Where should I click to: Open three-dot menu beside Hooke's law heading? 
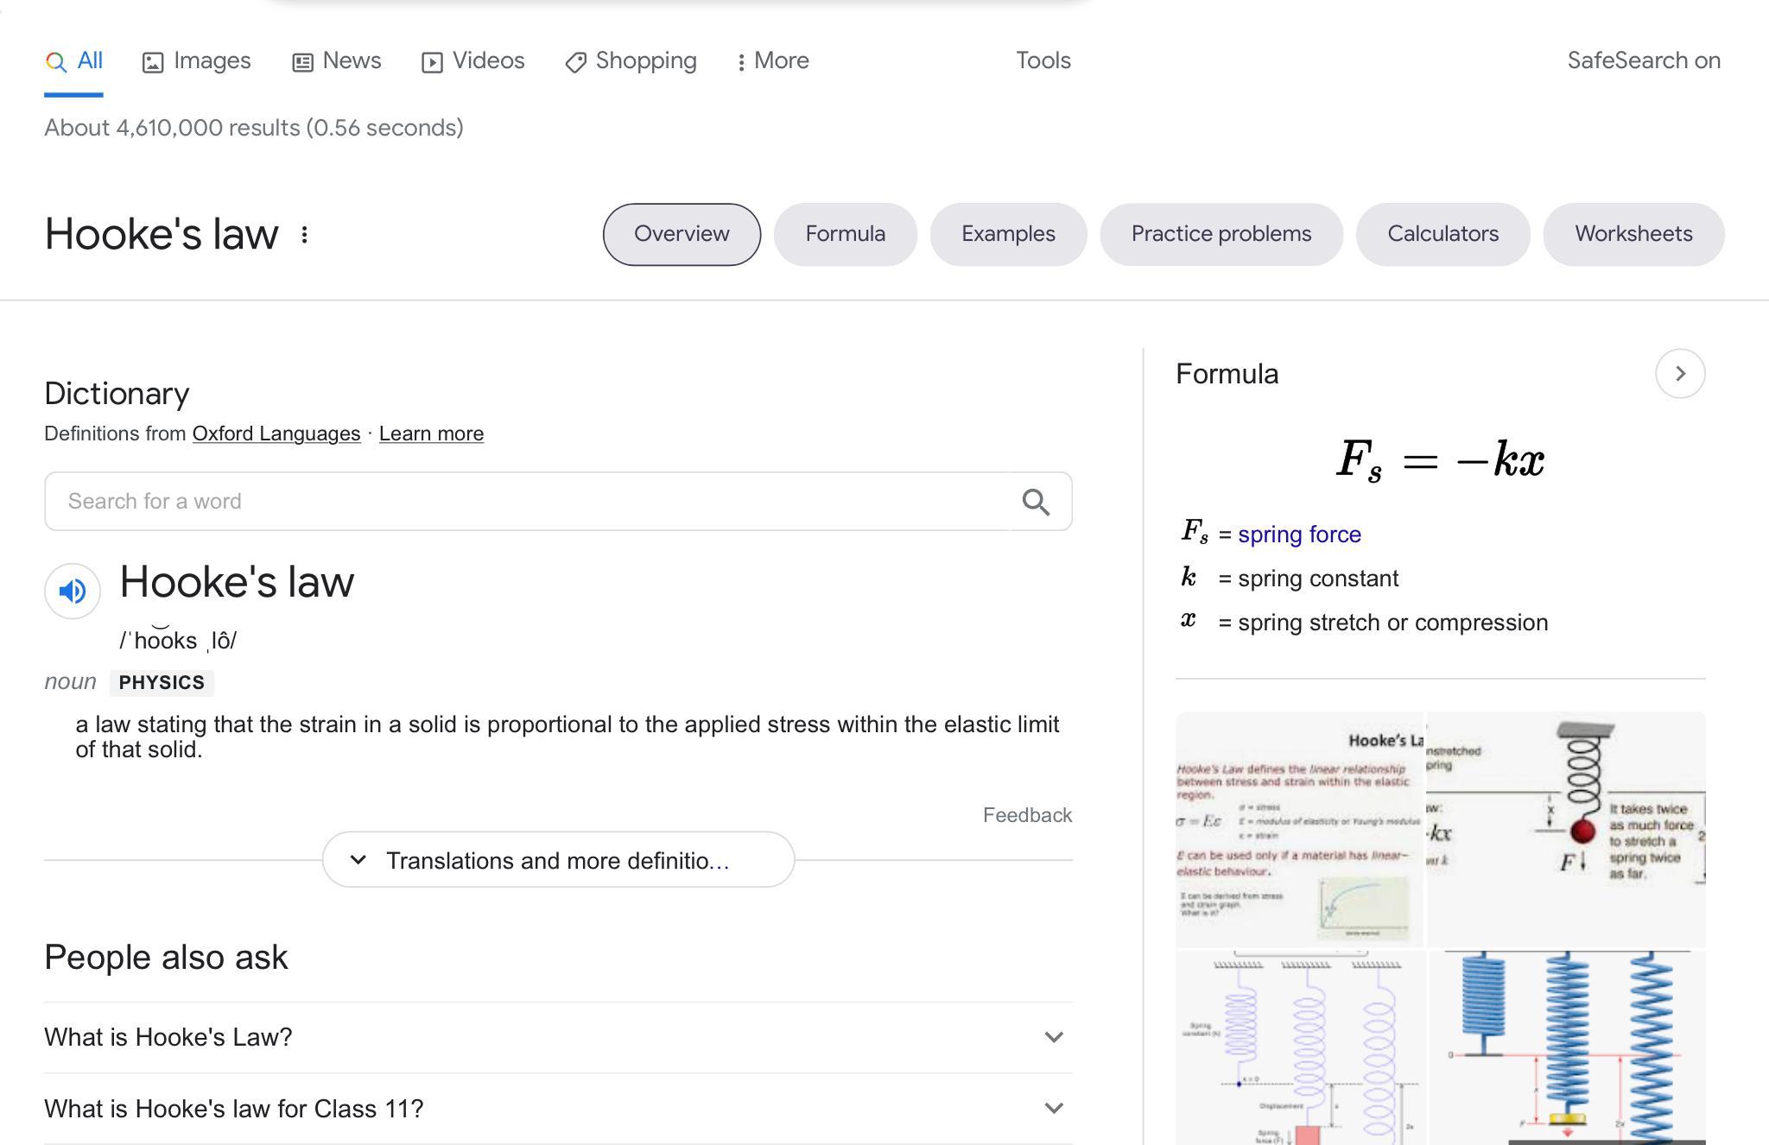(304, 235)
